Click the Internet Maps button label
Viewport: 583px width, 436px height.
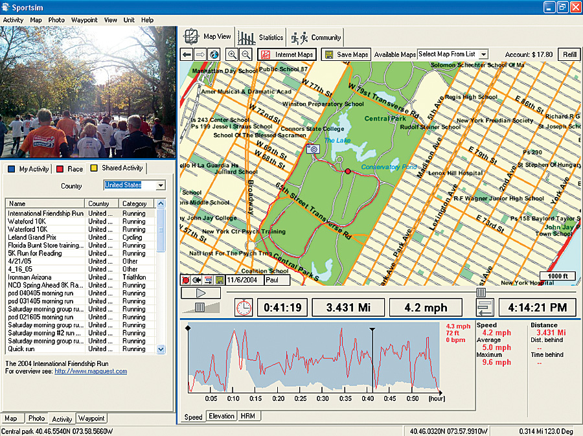pos(294,54)
